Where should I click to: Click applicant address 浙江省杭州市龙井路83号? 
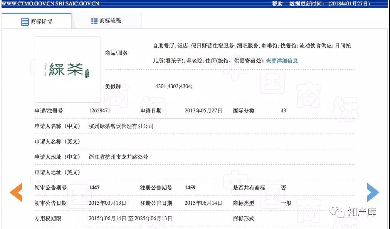coord(118,157)
